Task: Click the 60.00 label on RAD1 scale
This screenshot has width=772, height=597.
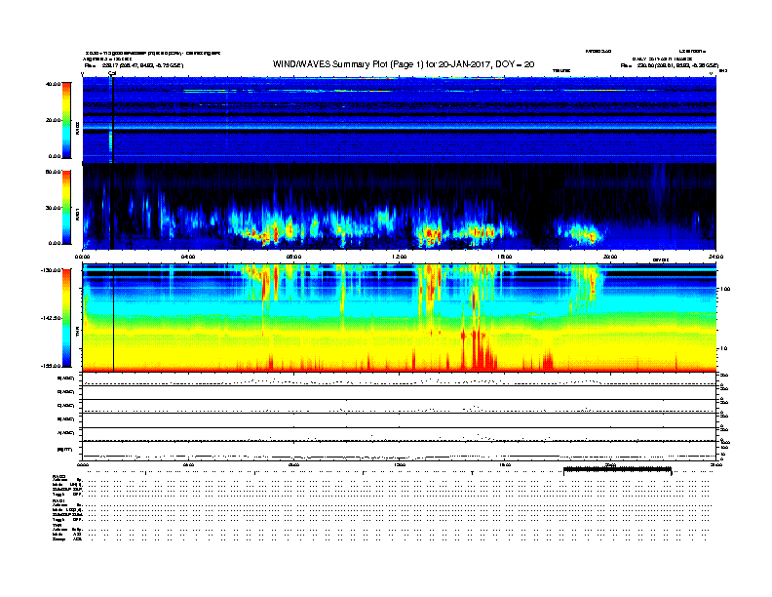Action: coord(53,172)
